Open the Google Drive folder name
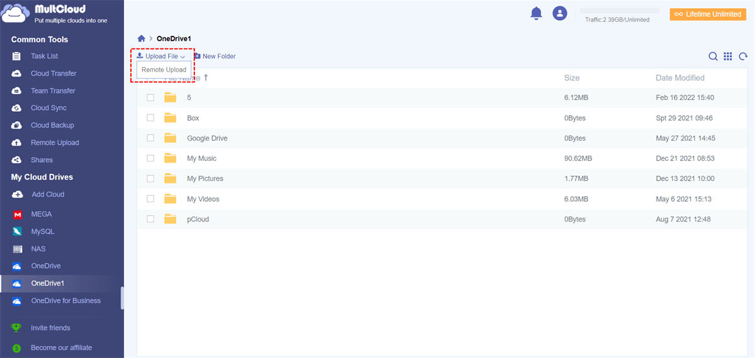The width and height of the screenshot is (755, 358). [x=207, y=138]
